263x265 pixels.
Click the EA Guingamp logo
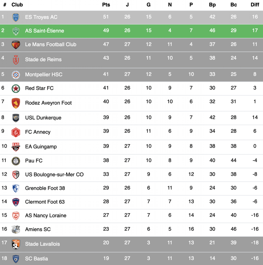point(16,147)
